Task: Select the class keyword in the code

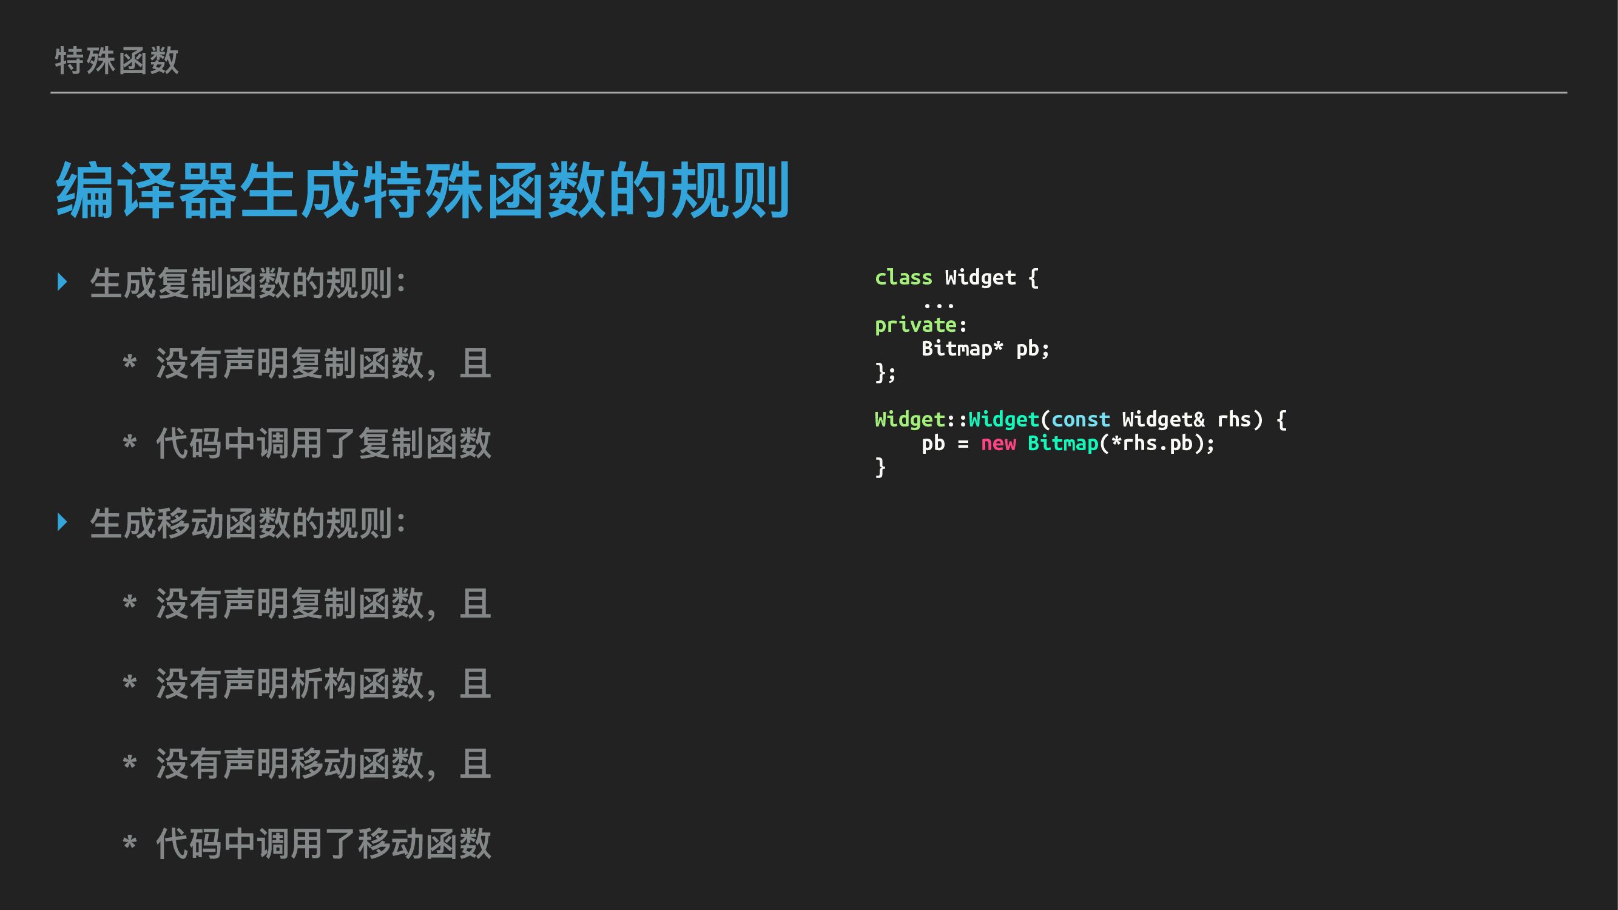Action: click(903, 277)
